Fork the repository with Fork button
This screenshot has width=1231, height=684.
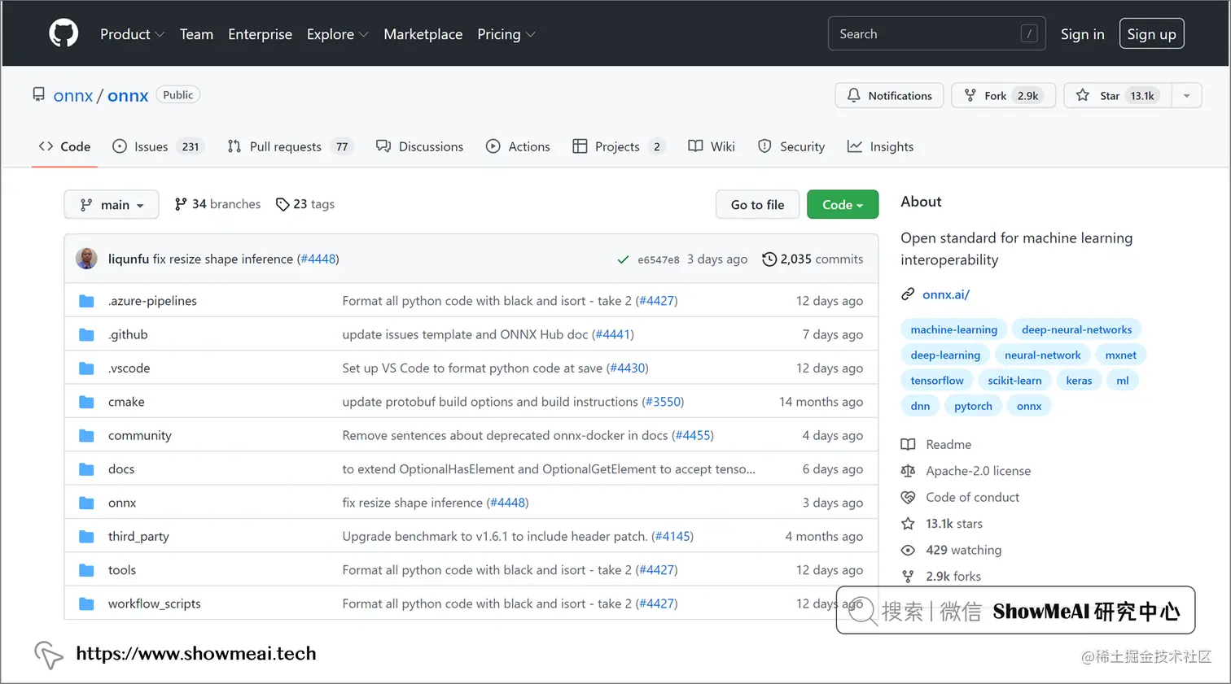coord(1003,95)
